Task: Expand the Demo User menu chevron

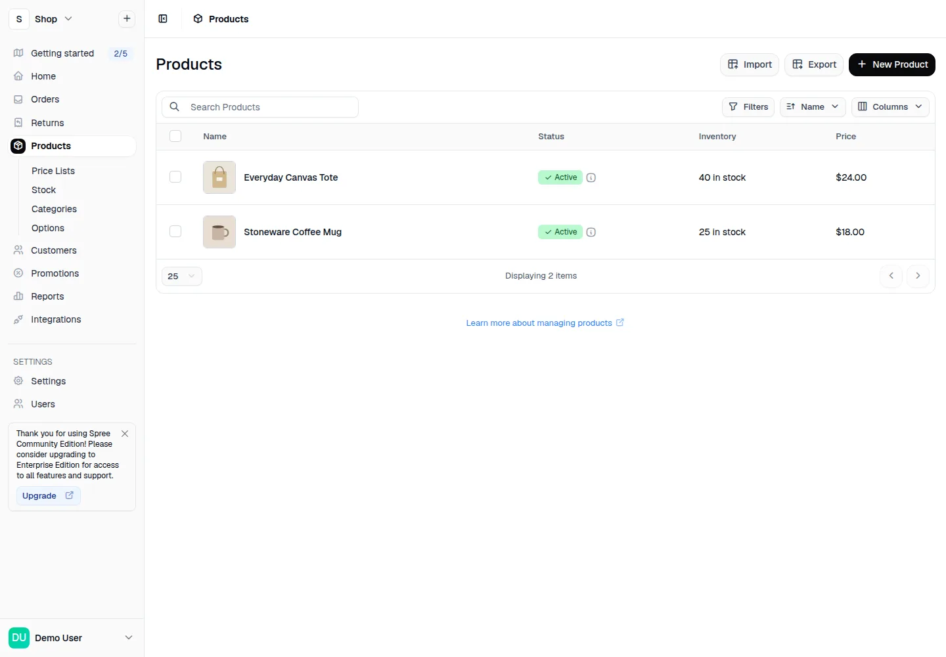Action: point(129,637)
